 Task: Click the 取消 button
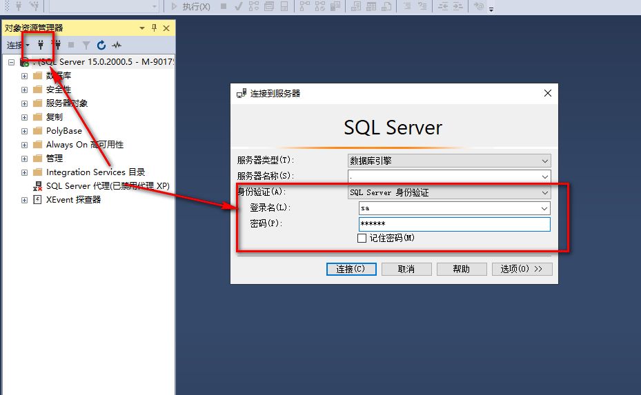click(x=406, y=269)
